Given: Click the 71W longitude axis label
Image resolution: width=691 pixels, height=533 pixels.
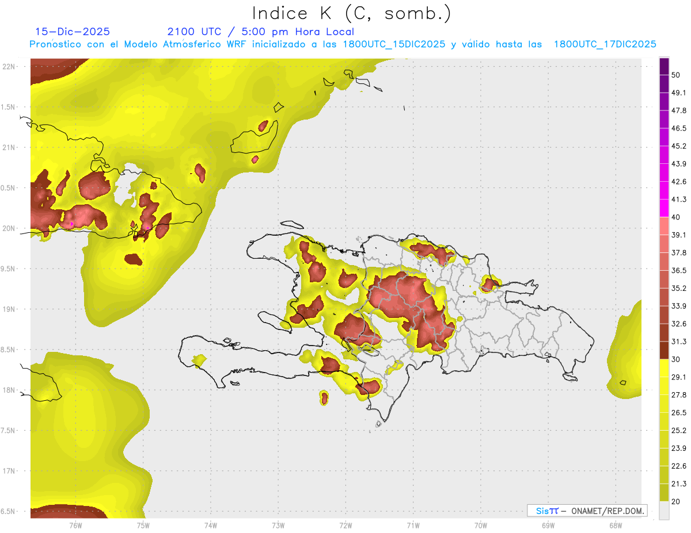Looking at the screenshot, I should click(413, 525).
